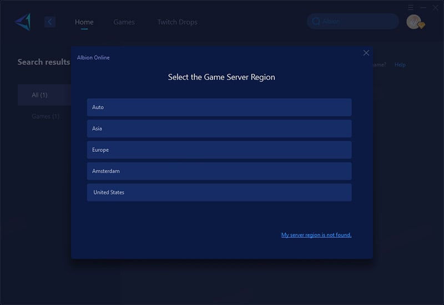The height and width of the screenshot is (305, 444).
Task: Select the Games (1) results filter
Action: tap(46, 116)
